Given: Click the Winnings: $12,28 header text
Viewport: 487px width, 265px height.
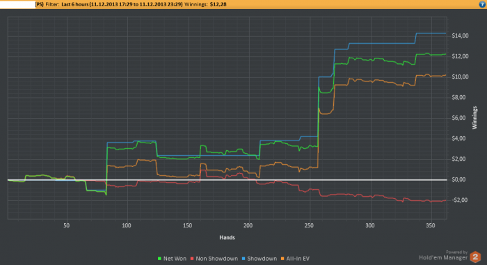Looking at the screenshot, I should 206,4.
